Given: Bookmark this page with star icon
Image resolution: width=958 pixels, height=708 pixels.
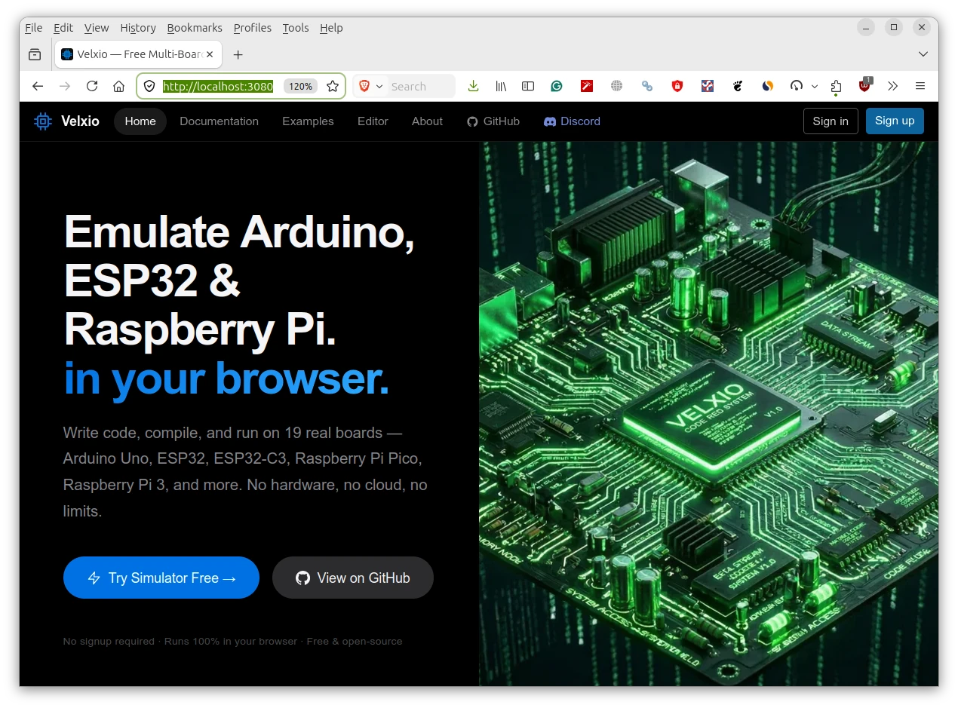Looking at the screenshot, I should point(333,87).
